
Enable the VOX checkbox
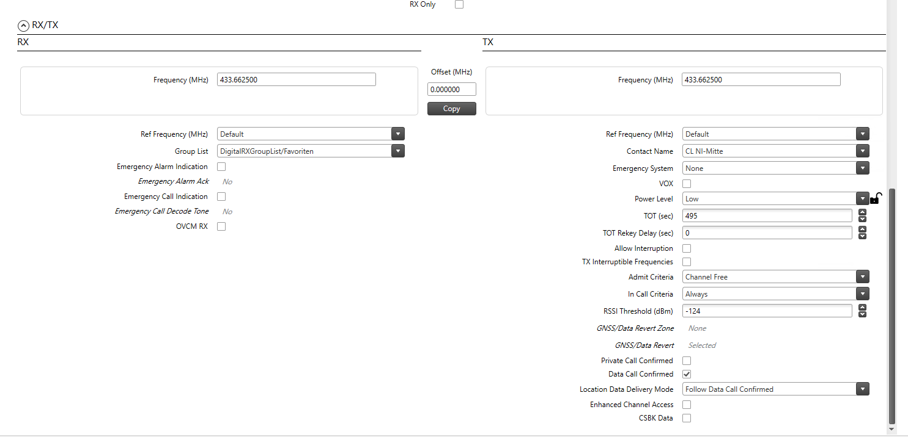tap(687, 184)
